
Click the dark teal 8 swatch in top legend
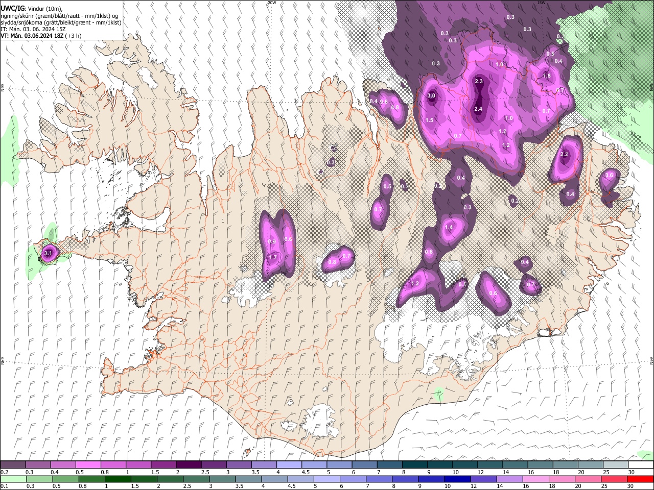[415, 464]
